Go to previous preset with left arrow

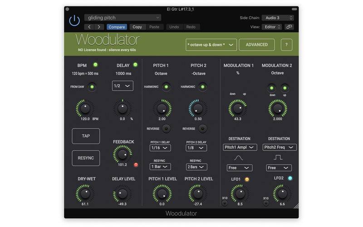(x=89, y=27)
